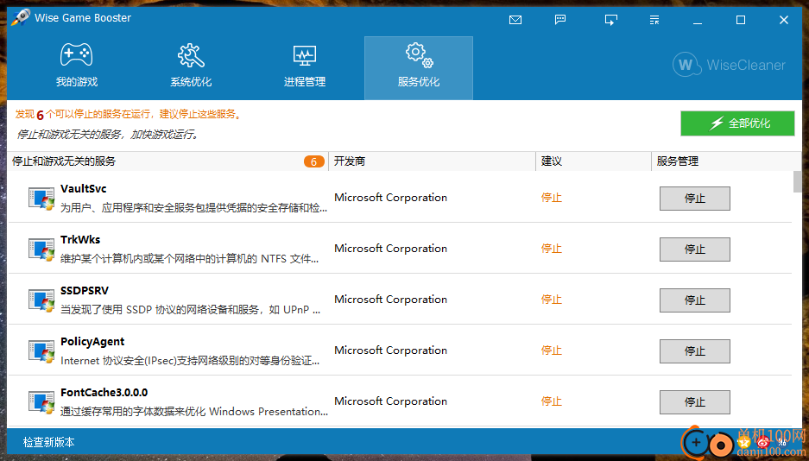Click the VaultSvc service icon
Viewport: 809px width, 461px height.
click(x=41, y=199)
